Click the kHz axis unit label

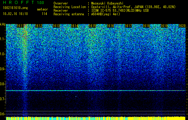tap(3, 24)
